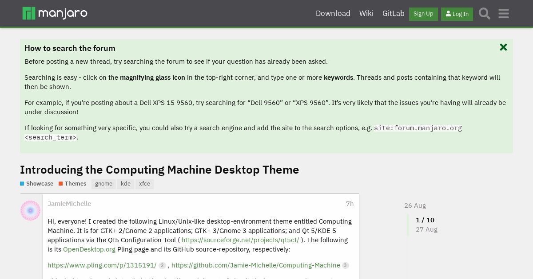
Task: Open the sourceforge qt5ct project link
Action: pyautogui.click(x=240, y=240)
